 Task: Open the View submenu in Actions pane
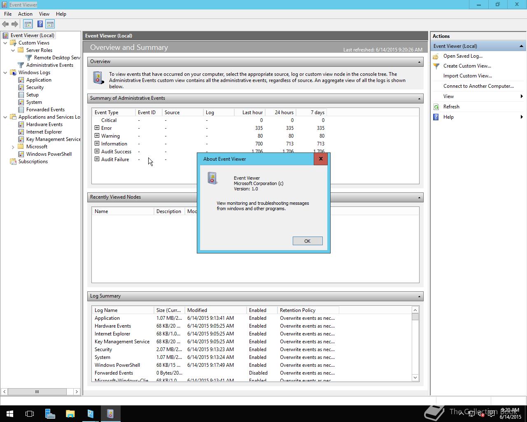click(x=478, y=96)
